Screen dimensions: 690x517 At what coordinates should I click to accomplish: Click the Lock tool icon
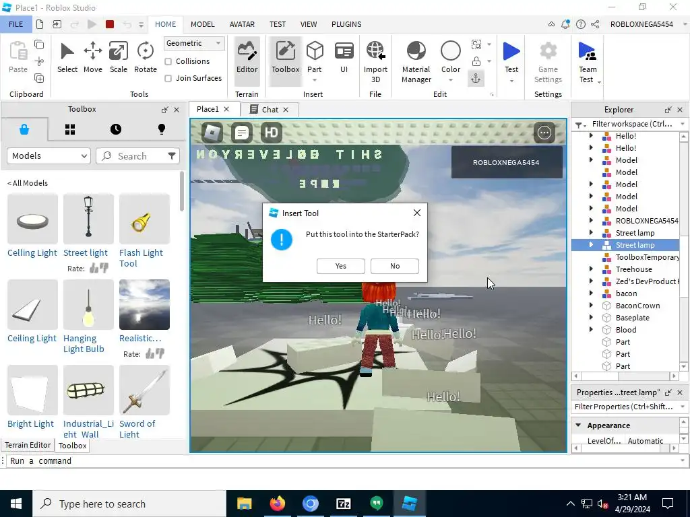pos(476,61)
